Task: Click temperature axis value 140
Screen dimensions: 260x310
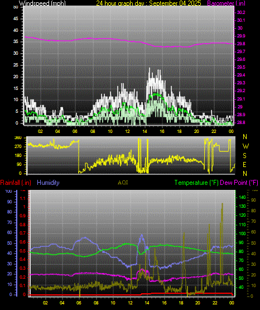Action: pos(243,197)
